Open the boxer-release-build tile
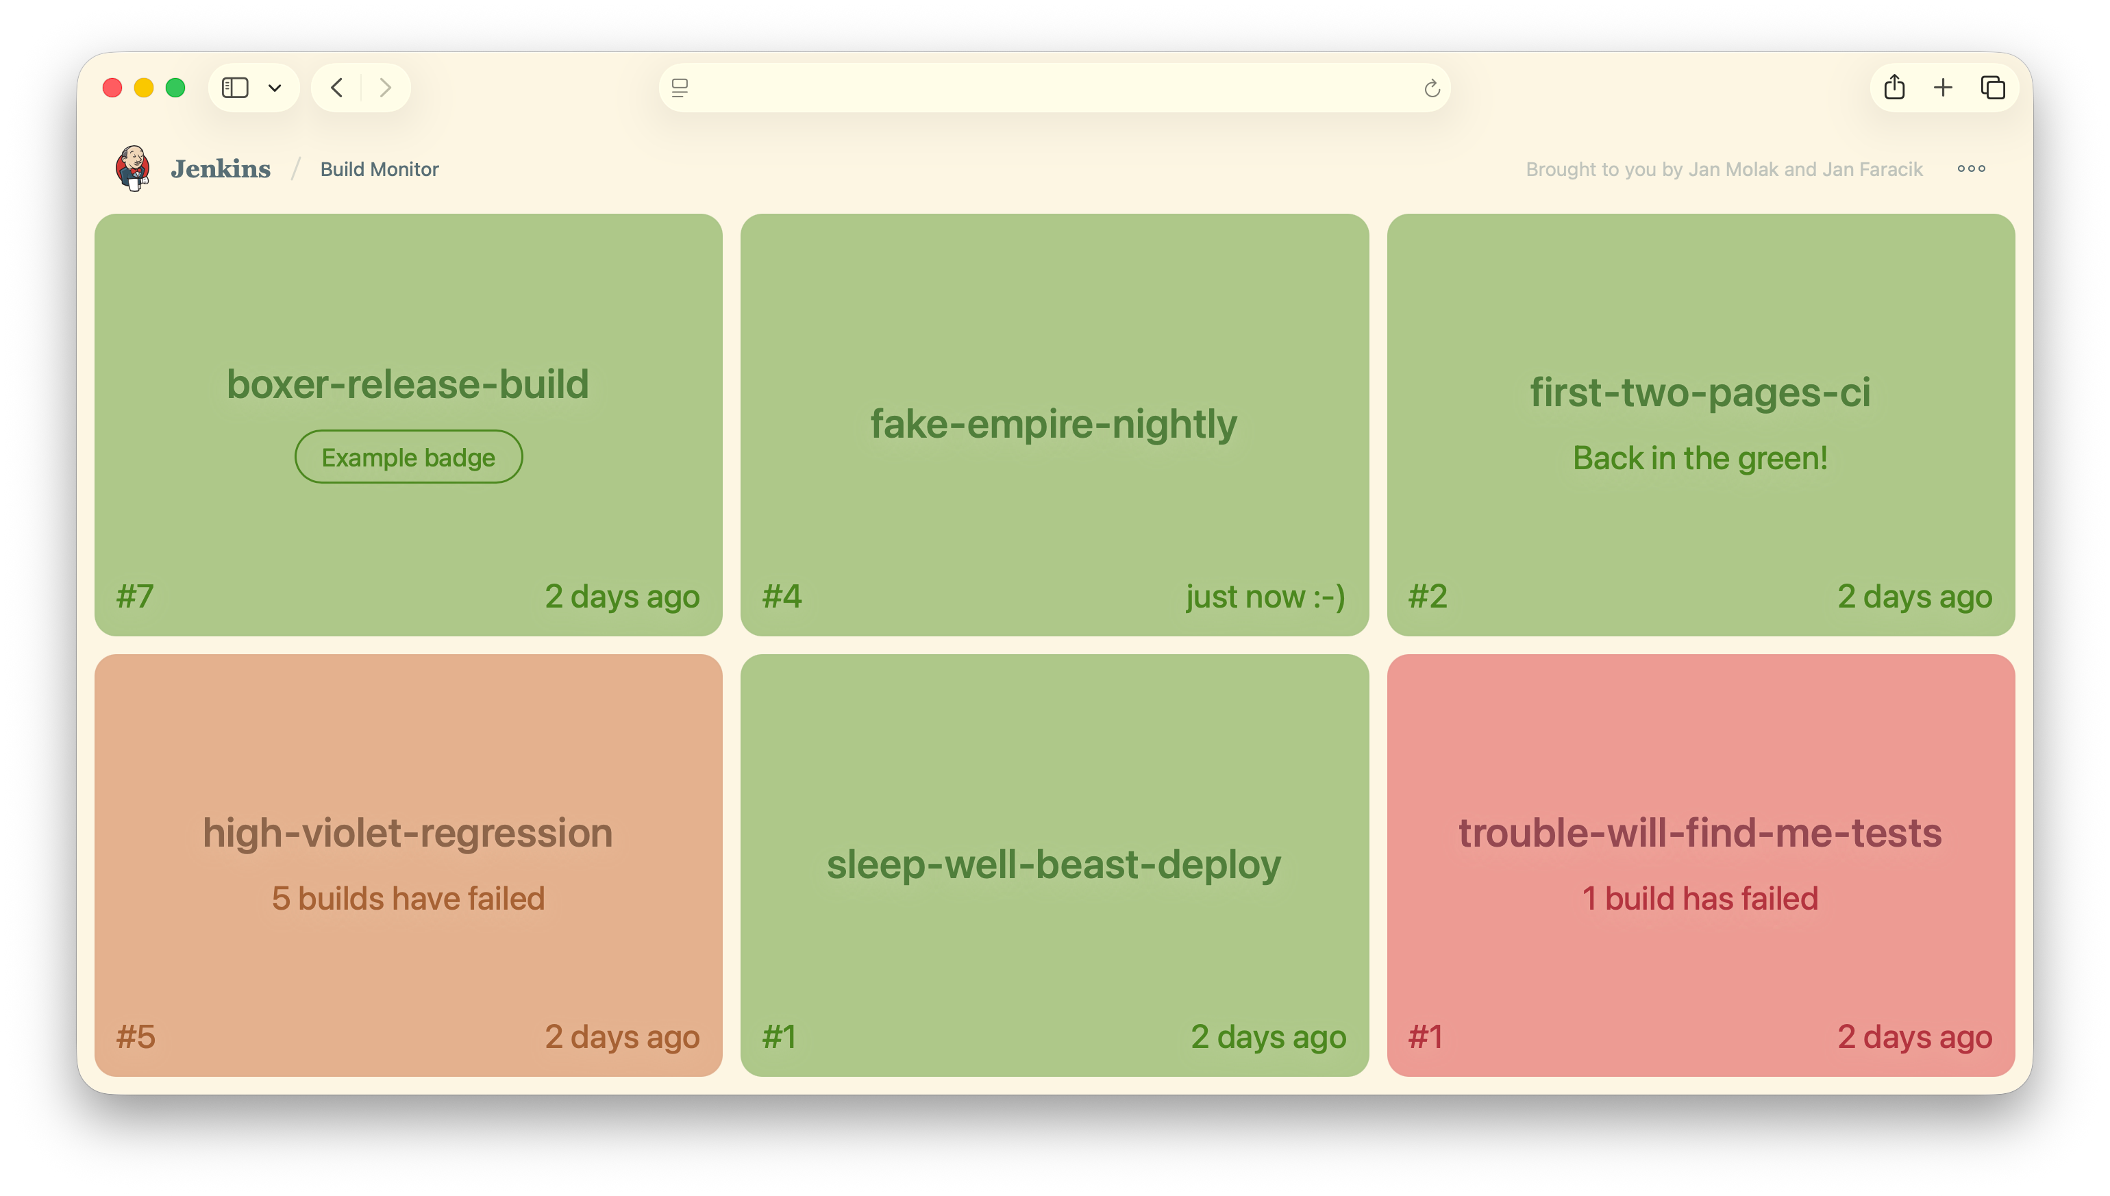The height and width of the screenshot is (1196, 2110). pyautogui.click(x=408, y=383)
